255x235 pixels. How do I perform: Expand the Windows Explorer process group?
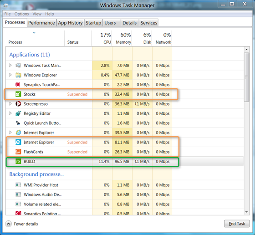[x=10, y=75]
